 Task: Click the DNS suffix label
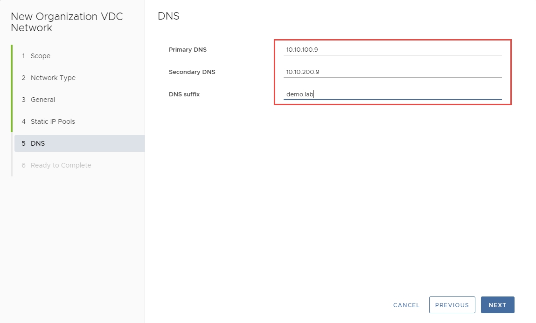(x=184, y=94)
